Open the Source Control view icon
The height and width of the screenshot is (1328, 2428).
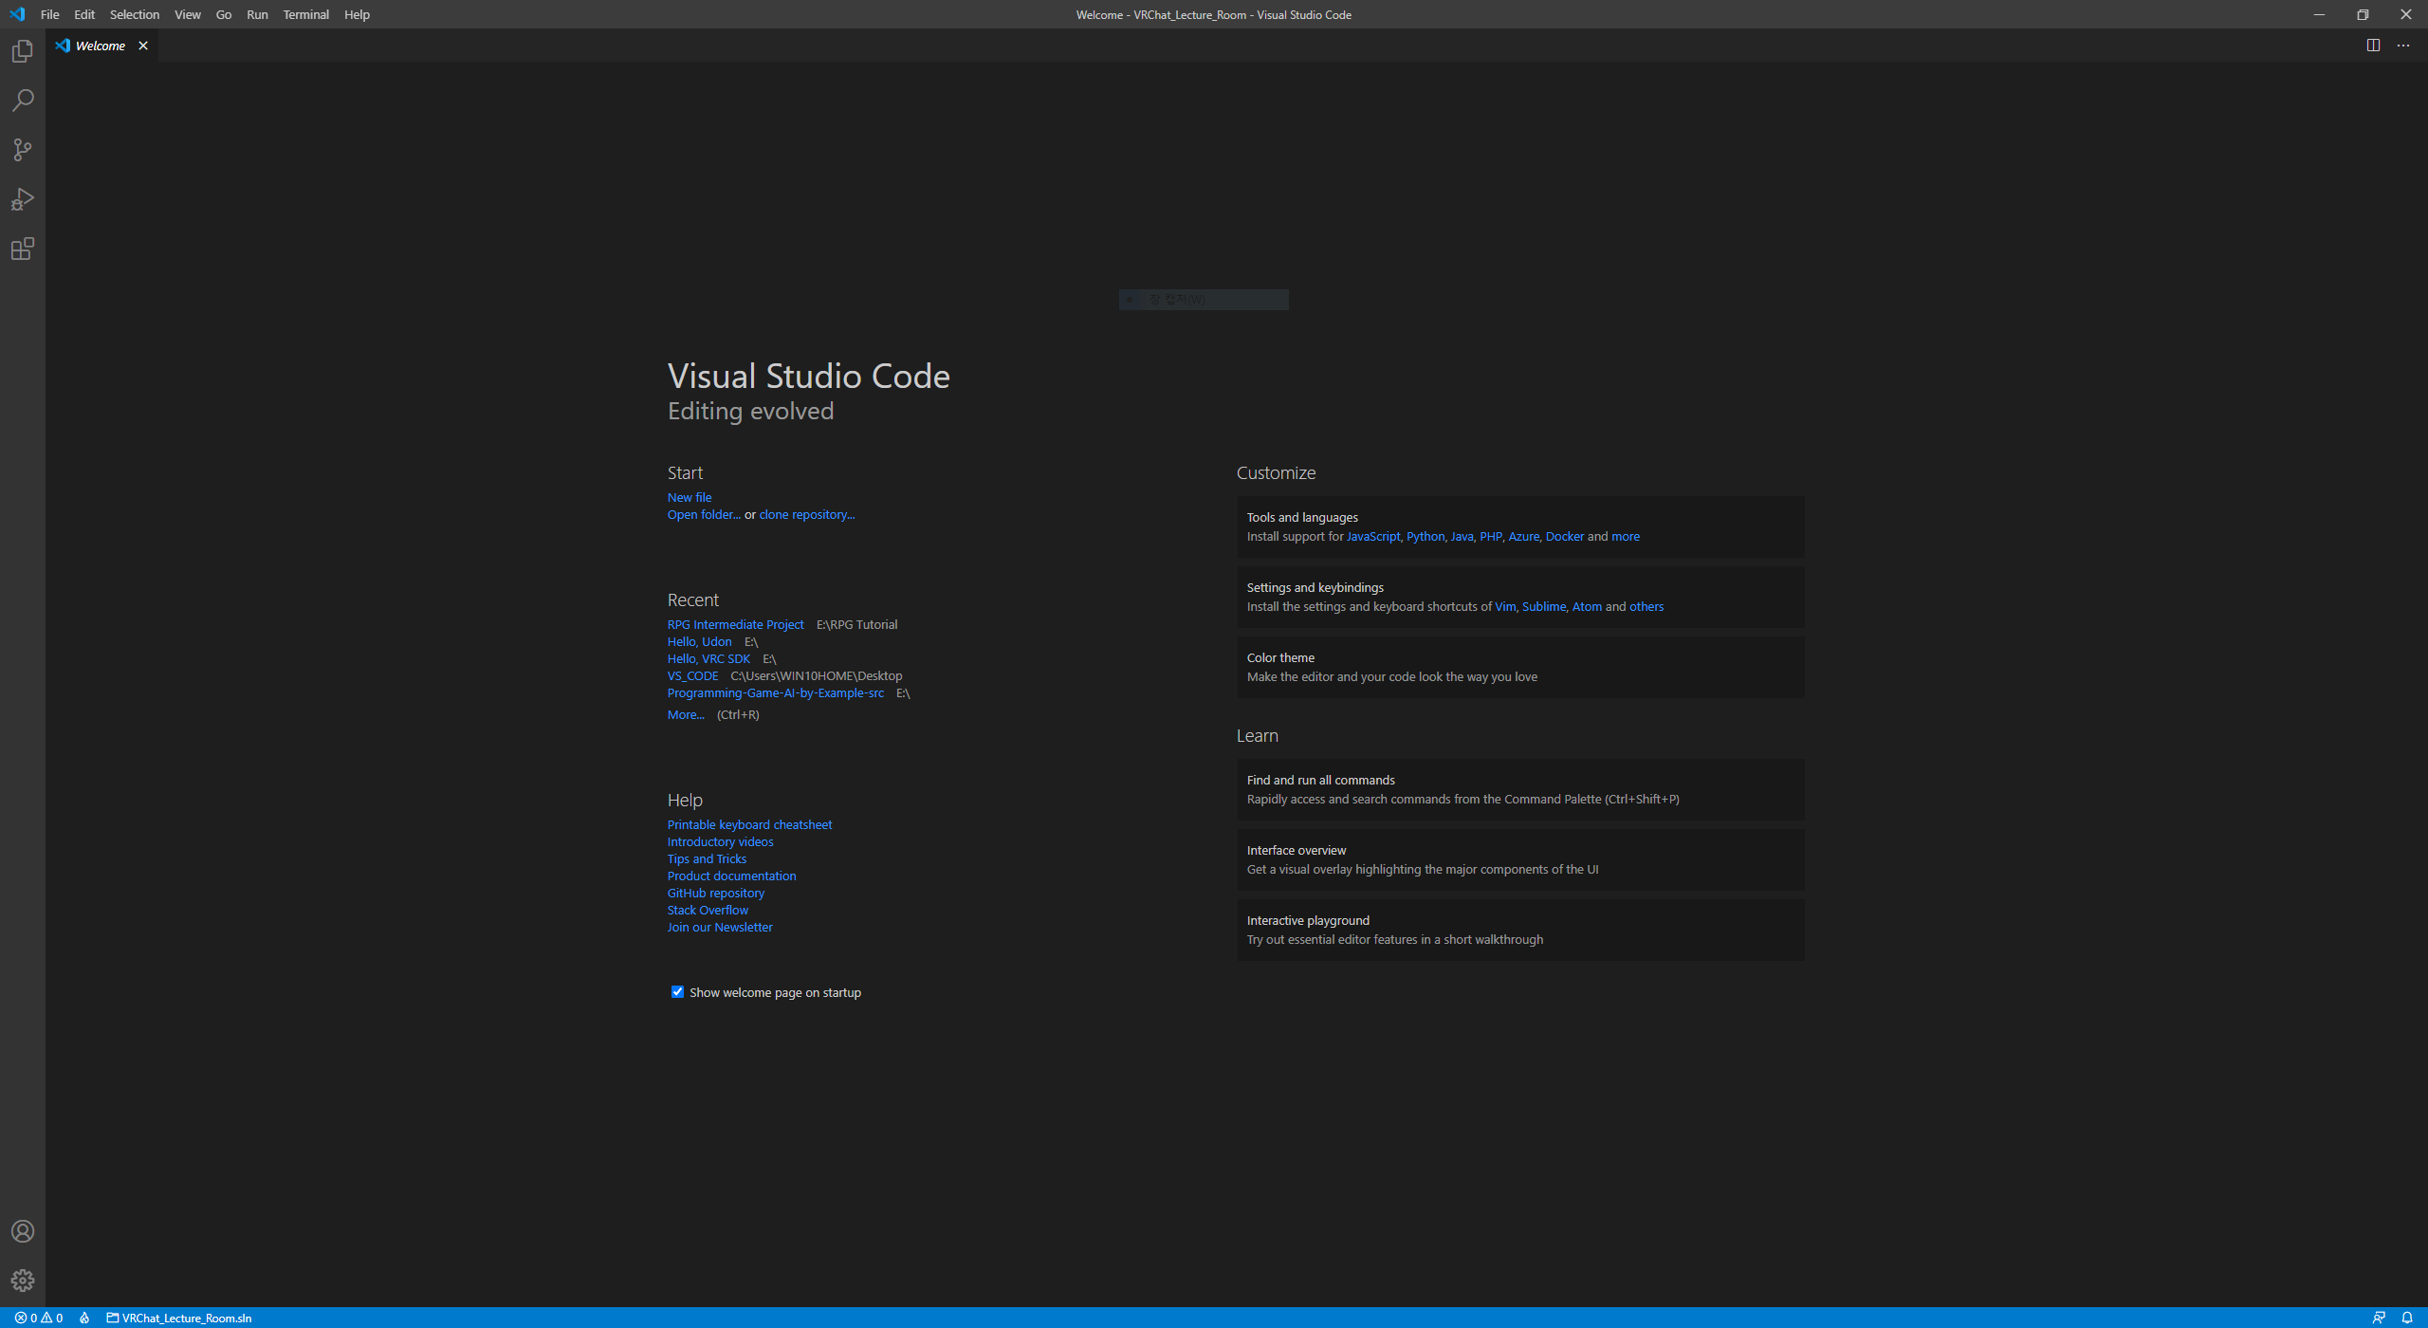pyautogui.click(x=23, y=150)
